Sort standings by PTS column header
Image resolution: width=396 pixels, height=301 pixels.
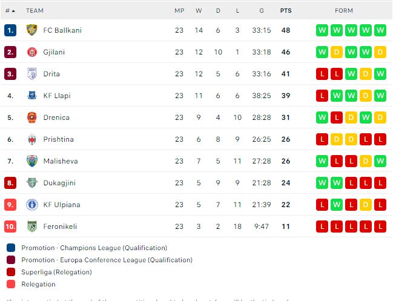point(286,11)
